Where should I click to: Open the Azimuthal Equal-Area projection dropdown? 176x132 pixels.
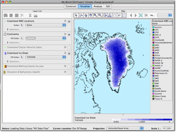click(x=125, y=128)
